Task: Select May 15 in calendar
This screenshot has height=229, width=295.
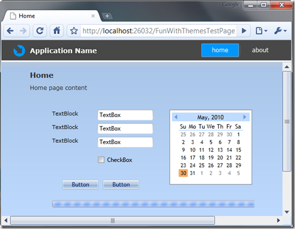Action: coord(238,150)
